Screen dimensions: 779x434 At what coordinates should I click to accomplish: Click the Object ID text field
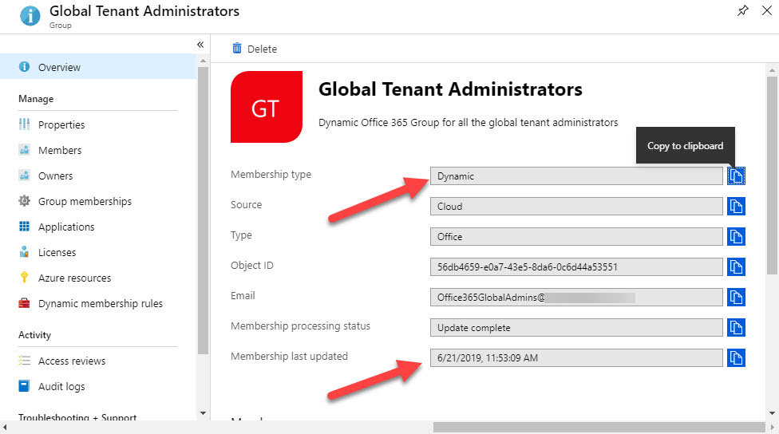[x=575, y=267]
